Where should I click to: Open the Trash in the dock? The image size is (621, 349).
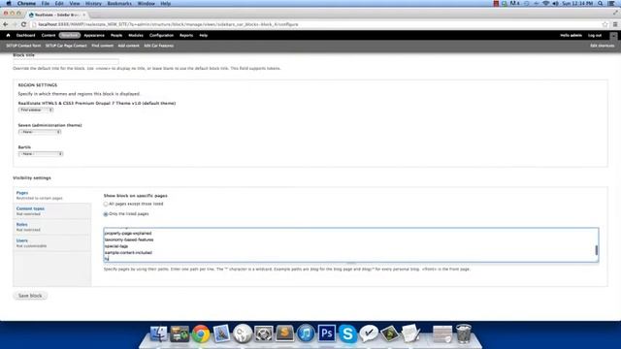click(464, 333)
